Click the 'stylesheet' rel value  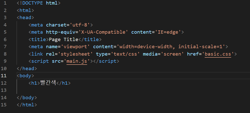click(75, 54)
